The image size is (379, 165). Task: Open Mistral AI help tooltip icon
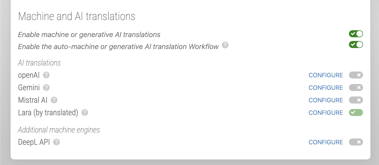pos(54,100)
